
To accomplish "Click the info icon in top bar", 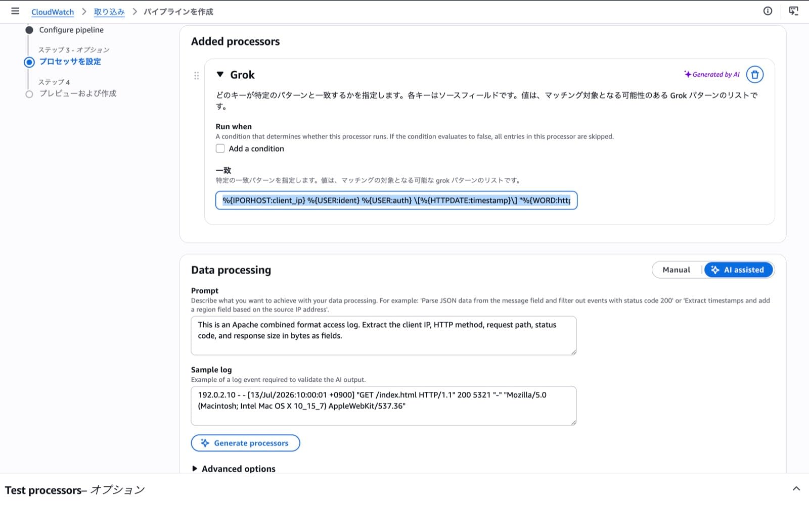I will pyautogui.click(x=768, y=11).
